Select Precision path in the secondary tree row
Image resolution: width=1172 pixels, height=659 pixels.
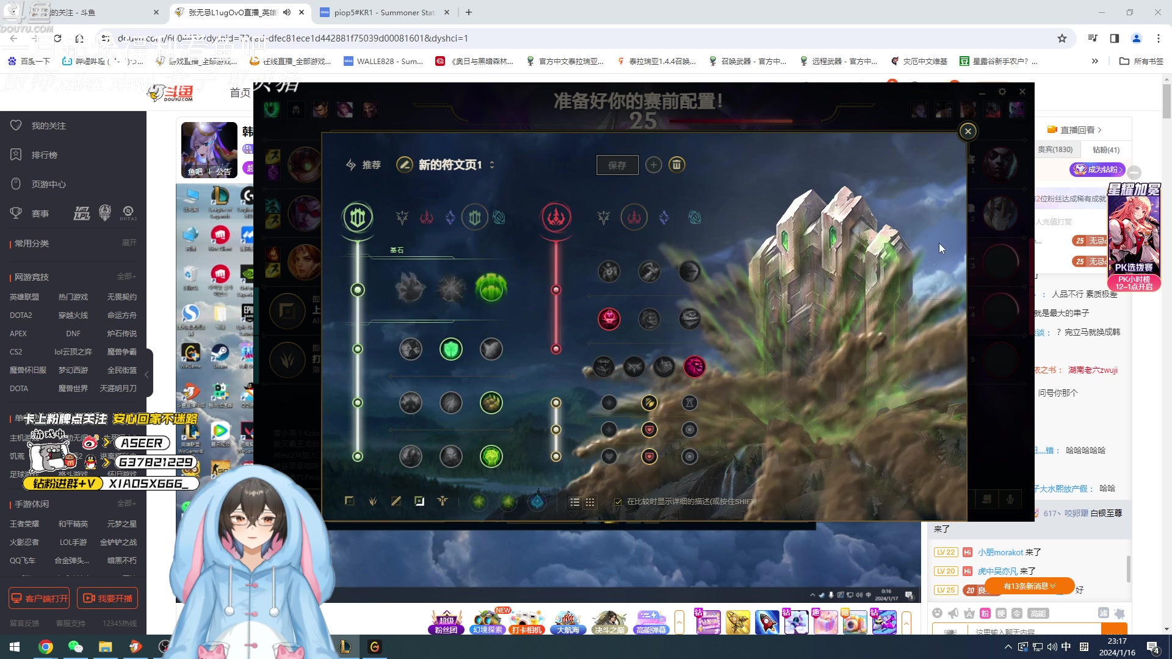[x=603, y=217]
